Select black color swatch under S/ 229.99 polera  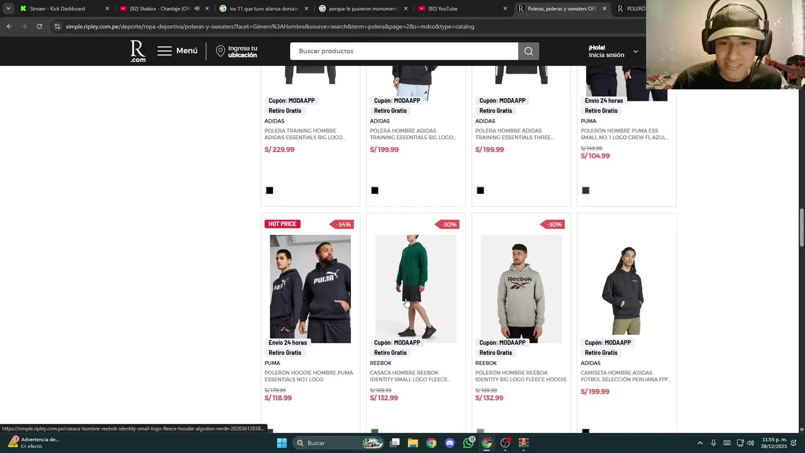[x=269, y=191]
